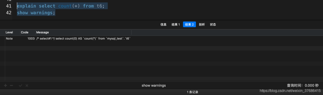Open the 结果 1 tab
The height and width of the screenshot is (95, 323).
coord(176,25)
